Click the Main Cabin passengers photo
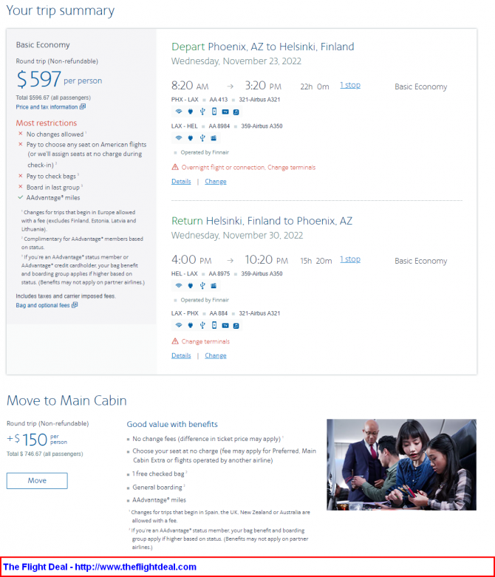The height and width of the screenshot is (577, 495). tap(400, 454)
